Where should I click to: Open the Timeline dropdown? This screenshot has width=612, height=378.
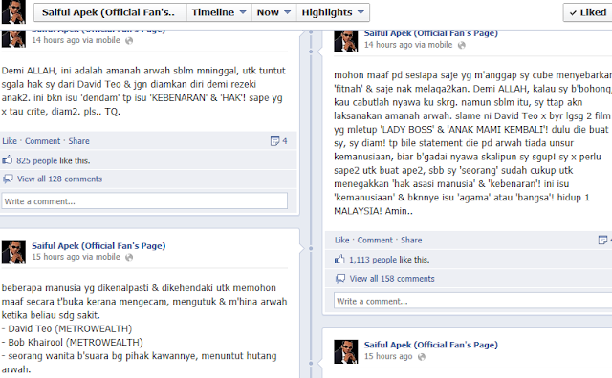click(219, 12)
